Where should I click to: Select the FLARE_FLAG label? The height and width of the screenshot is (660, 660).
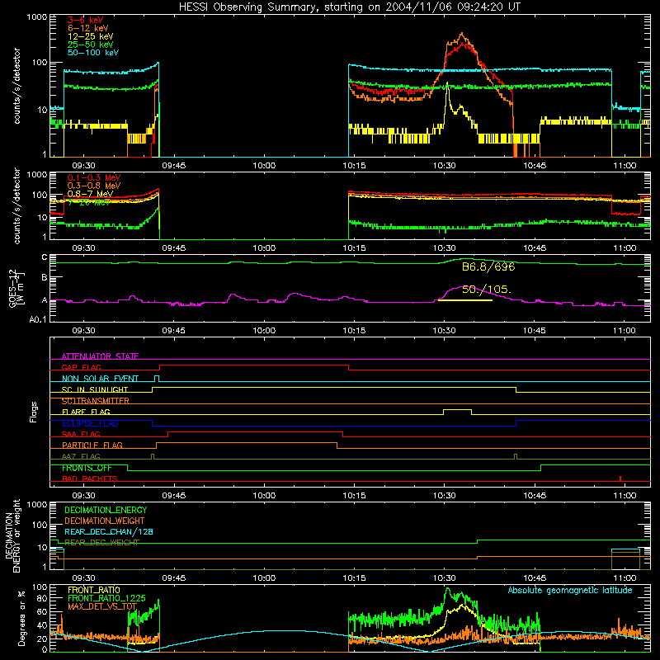[x=86, y=412]
